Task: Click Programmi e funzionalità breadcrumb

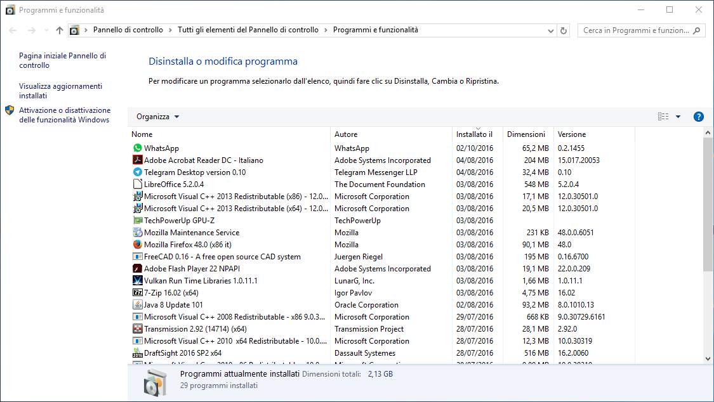Action: tap(376, 30)
